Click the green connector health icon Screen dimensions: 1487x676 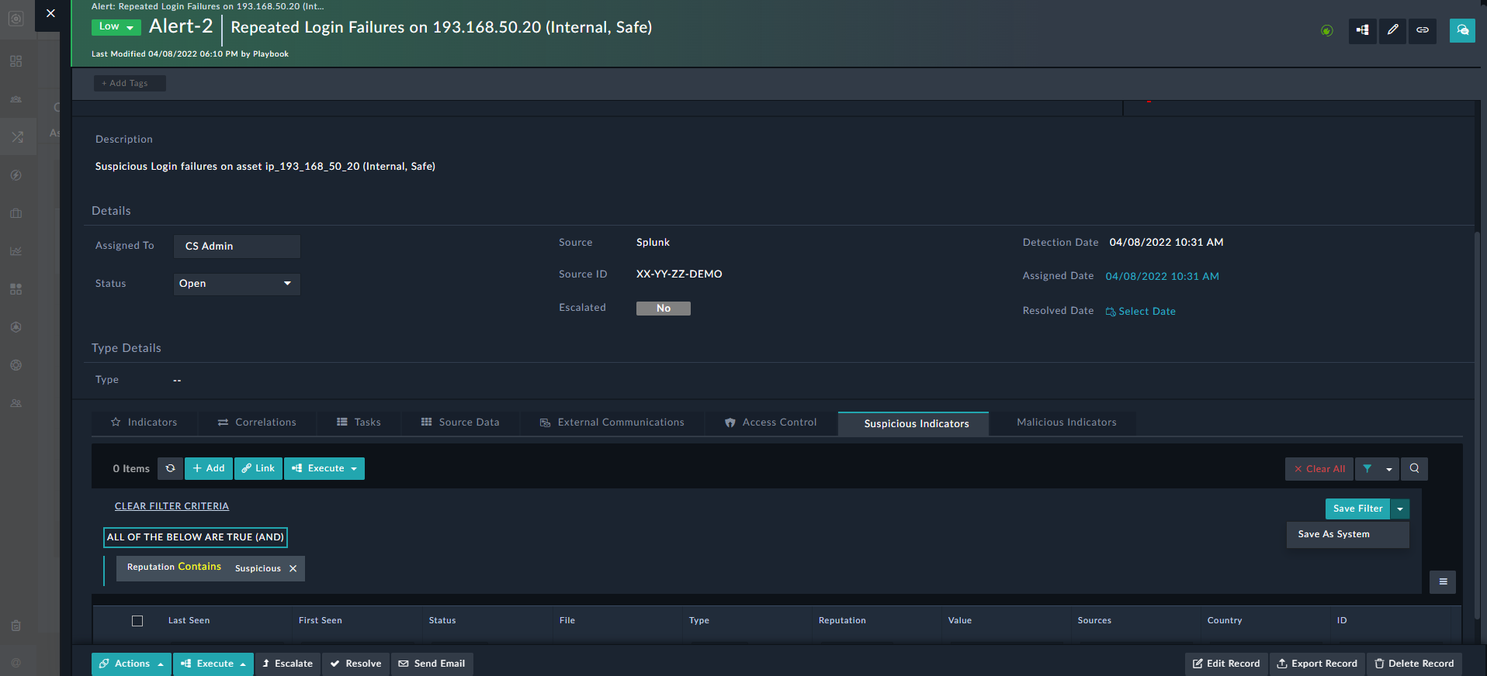[1327, 30]
